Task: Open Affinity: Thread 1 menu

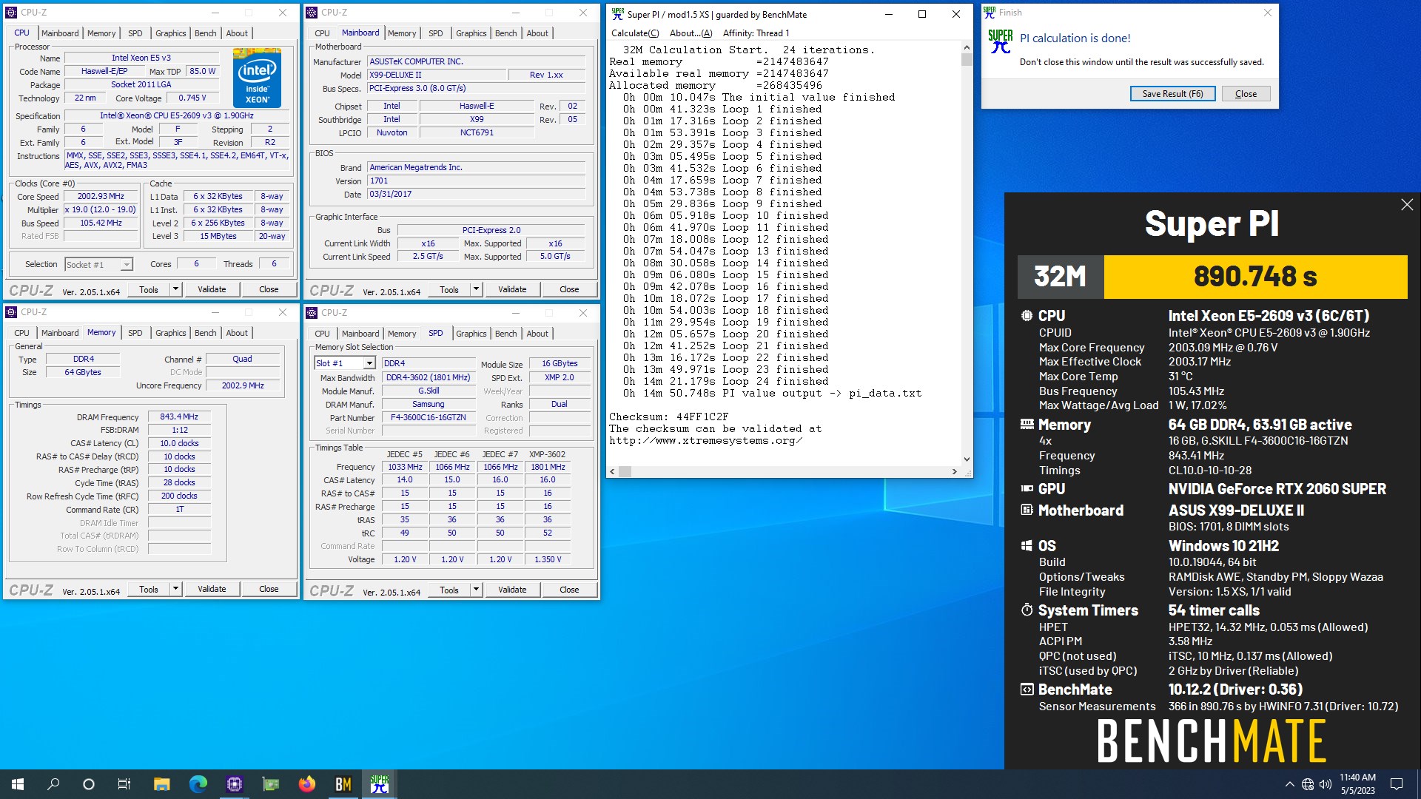Action: coord(756,33)
